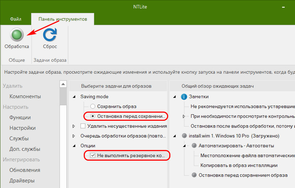Minimize the NTLite window
The height and width of the screenshot is (188, 295).
pyautogui.click(x=283, y=7)
